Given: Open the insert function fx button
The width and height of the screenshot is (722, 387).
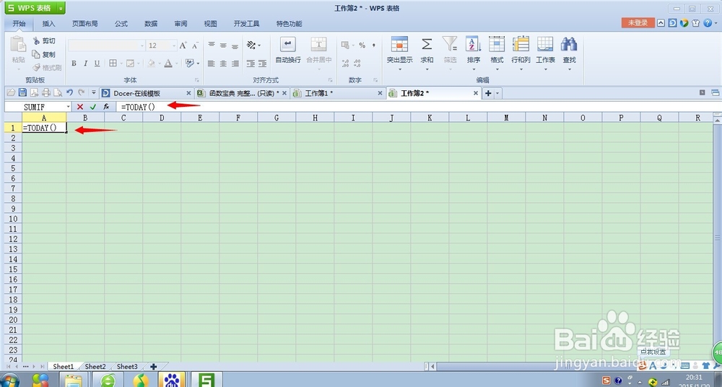Looking at the screenshot, I should (x=106, y=106).
